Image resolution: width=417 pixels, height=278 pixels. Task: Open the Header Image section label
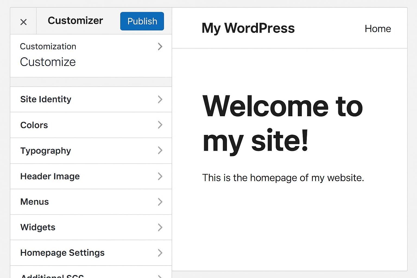coord(50,176)
